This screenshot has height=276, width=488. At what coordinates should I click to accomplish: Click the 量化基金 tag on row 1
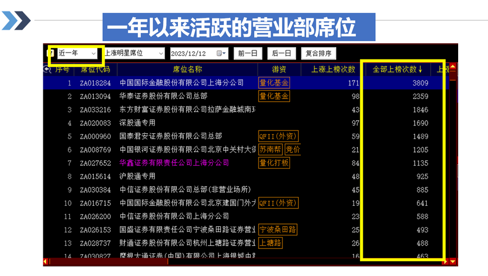(x=274, y=83)
